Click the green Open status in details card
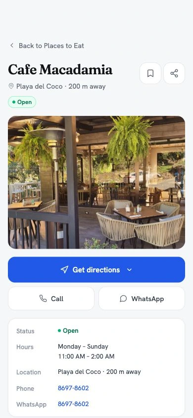The width and height of the screenshot is (193, 418). (x=68, y=331)
